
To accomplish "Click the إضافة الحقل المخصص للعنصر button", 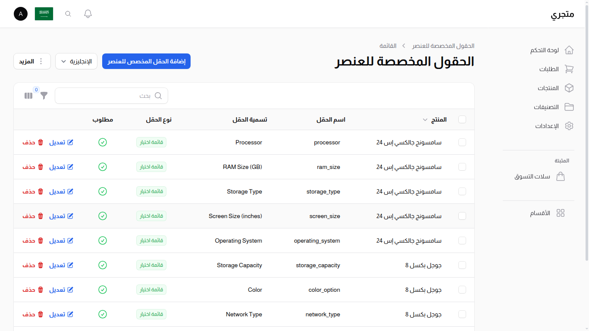I will 146,61.
